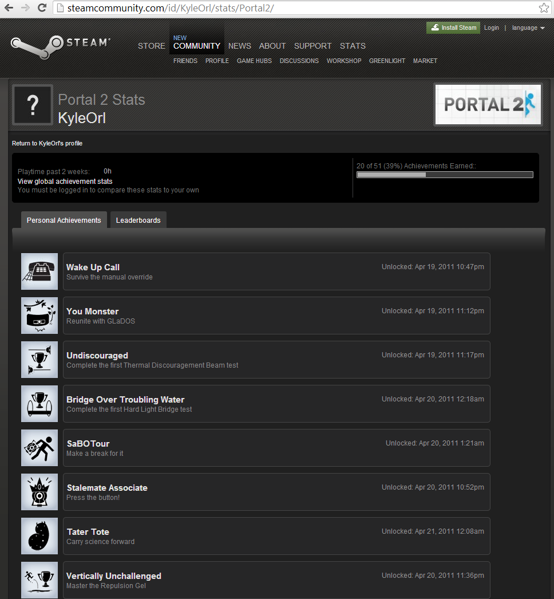Open the NEWS menu
Viewport: 554px width, 599px height.
coord(240,46)
